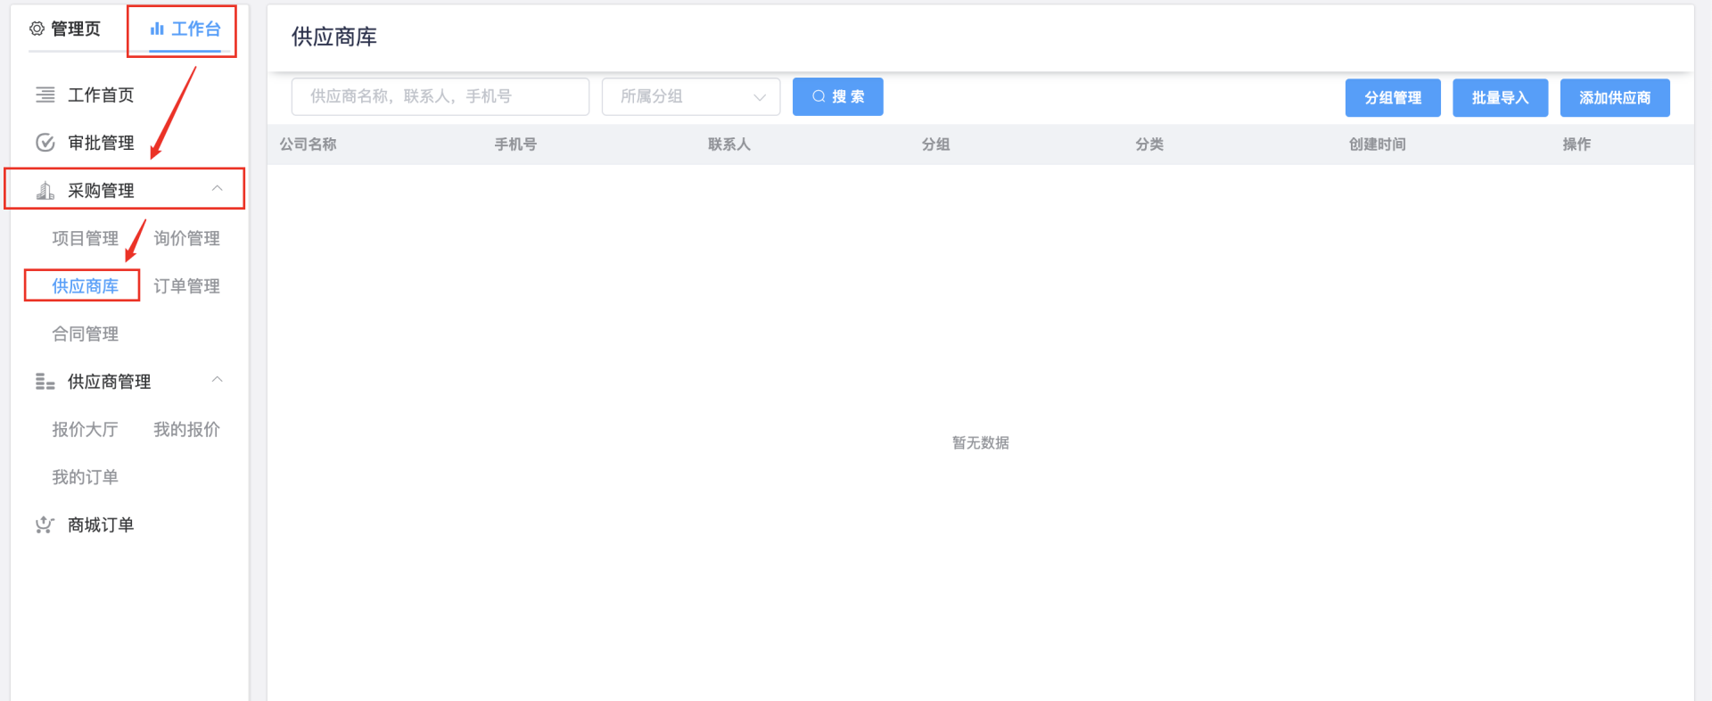Image resolution: width=1712 pixels, height=701 pixels.
Task: Click the 商城订单 cart icon
Action: tap(45, 524)
